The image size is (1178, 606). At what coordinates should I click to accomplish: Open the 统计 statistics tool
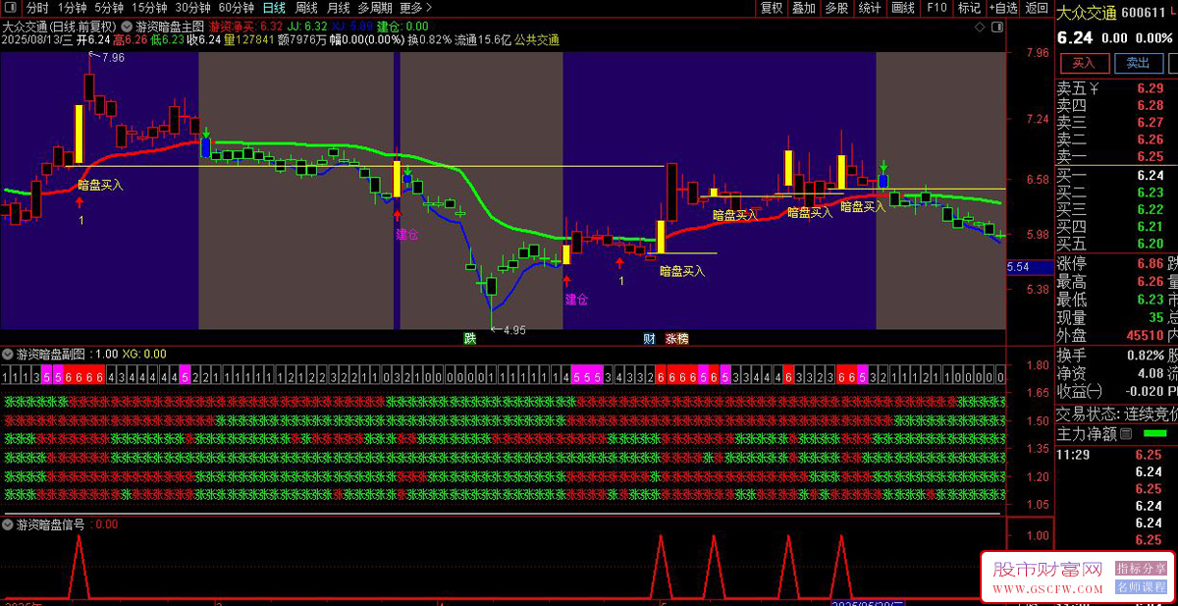coord(870,8)
